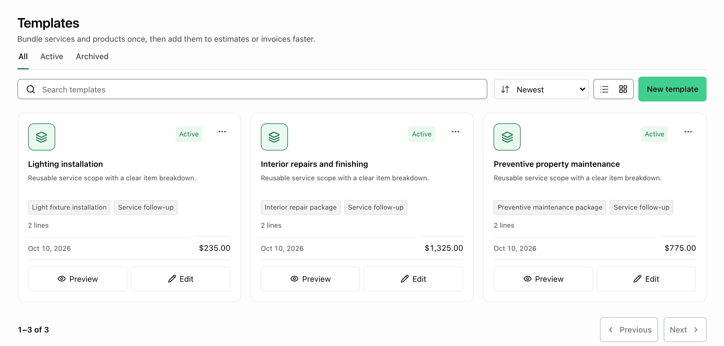
Task: Click the sort arrows icon
Action: (505, 89)
